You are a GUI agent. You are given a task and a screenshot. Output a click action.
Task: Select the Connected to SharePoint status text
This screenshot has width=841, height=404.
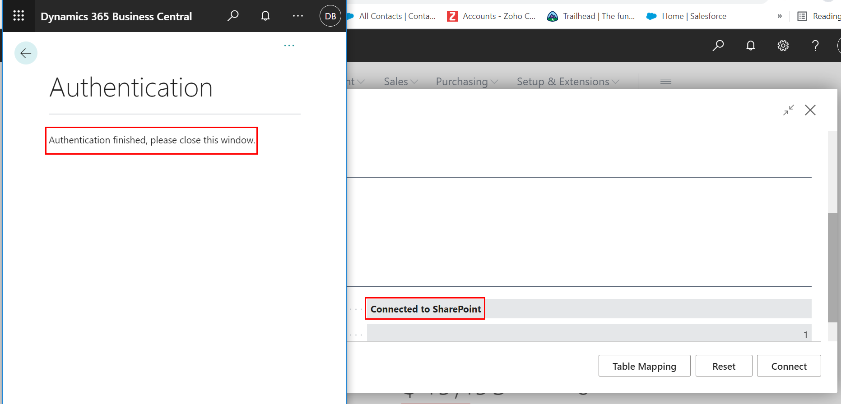426,309
